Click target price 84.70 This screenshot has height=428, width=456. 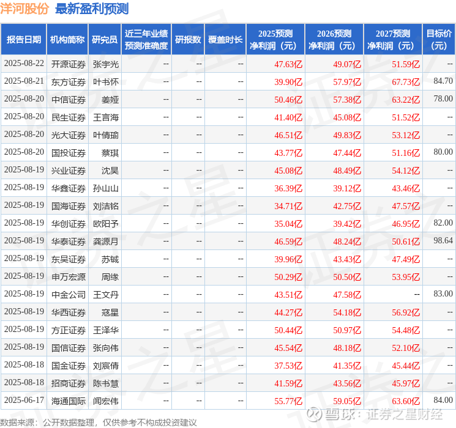point(443,81)
